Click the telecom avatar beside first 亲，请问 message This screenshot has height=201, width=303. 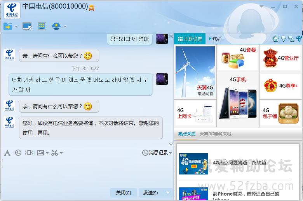pyautogui.click(x=9, y=55)
